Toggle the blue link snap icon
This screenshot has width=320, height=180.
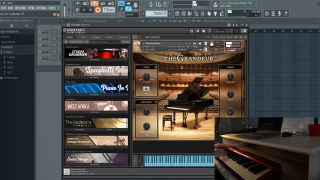(128, 9)
